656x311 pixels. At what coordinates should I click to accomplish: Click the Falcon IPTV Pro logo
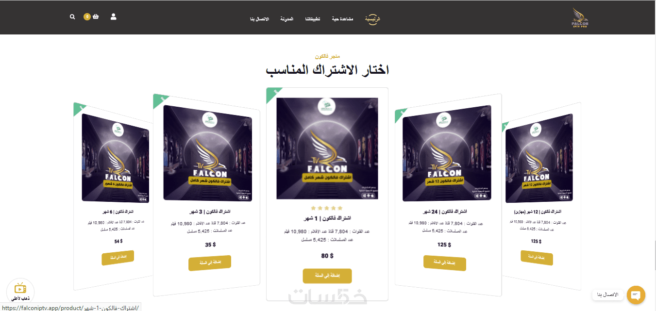click(x=580, y=17)
